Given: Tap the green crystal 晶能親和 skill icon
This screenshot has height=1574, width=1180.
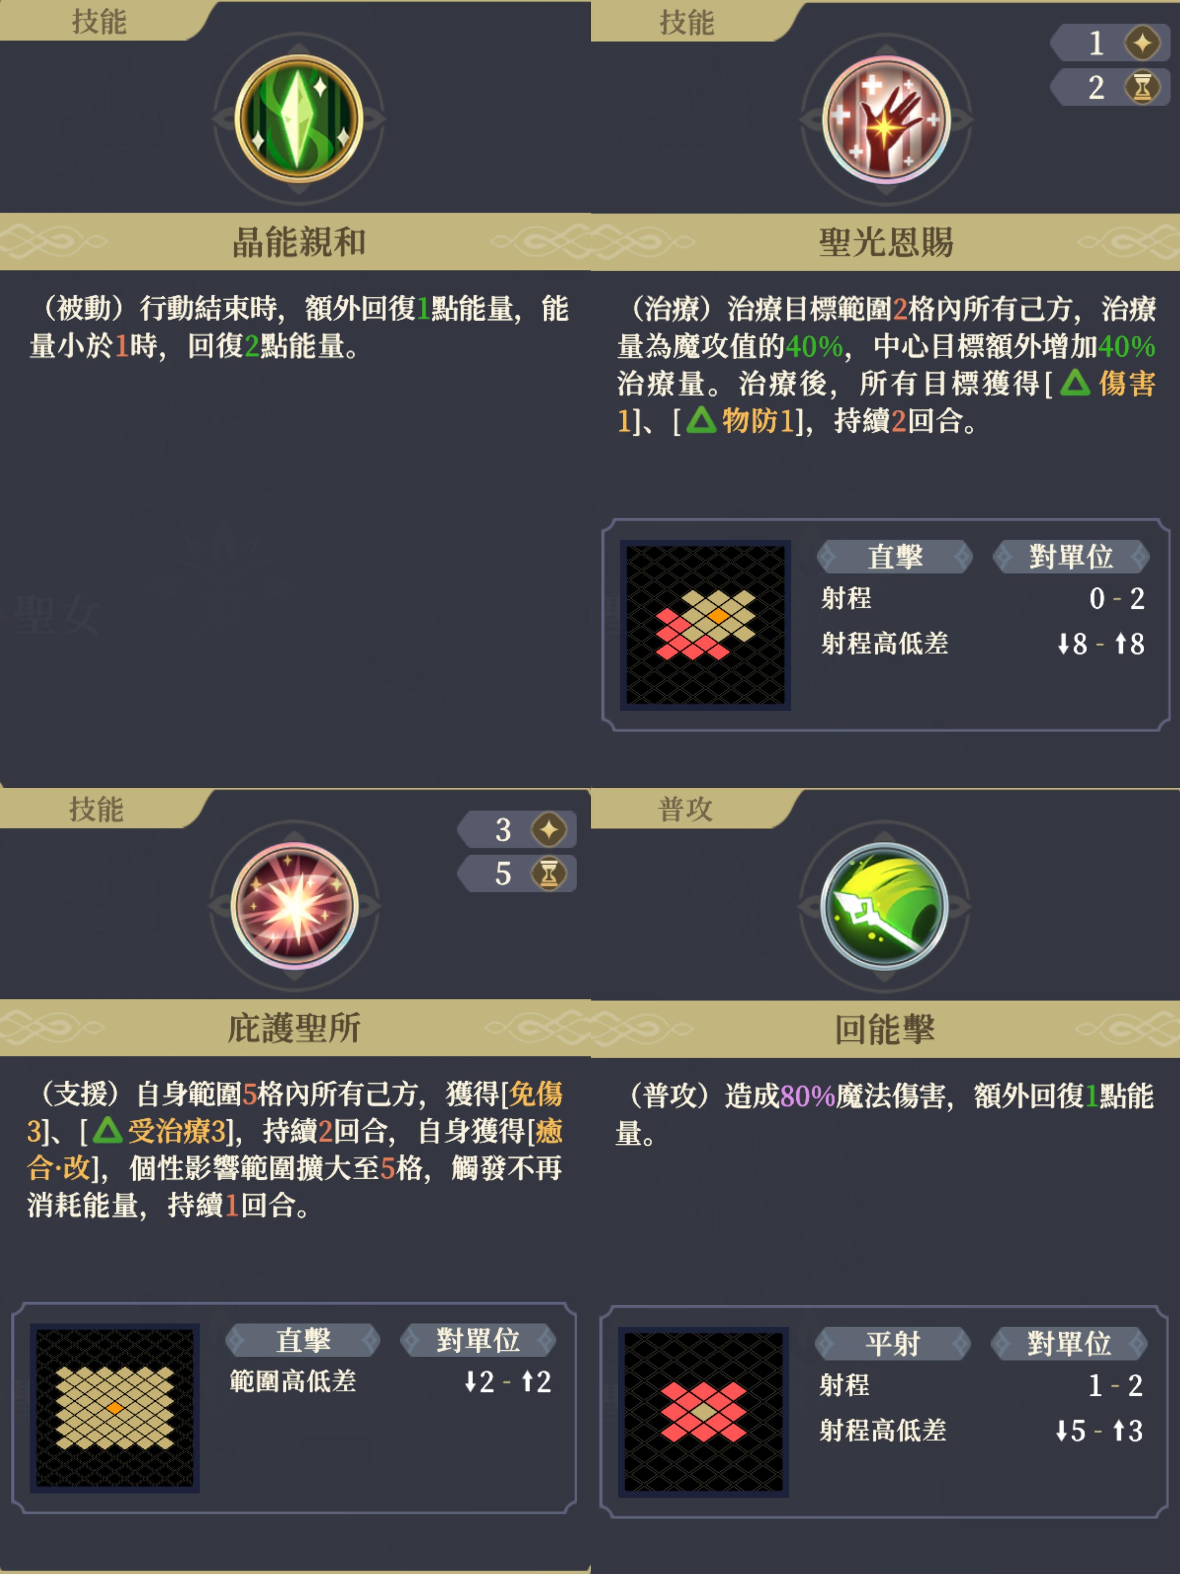Looking at the screenshot, I should [299, 119].
